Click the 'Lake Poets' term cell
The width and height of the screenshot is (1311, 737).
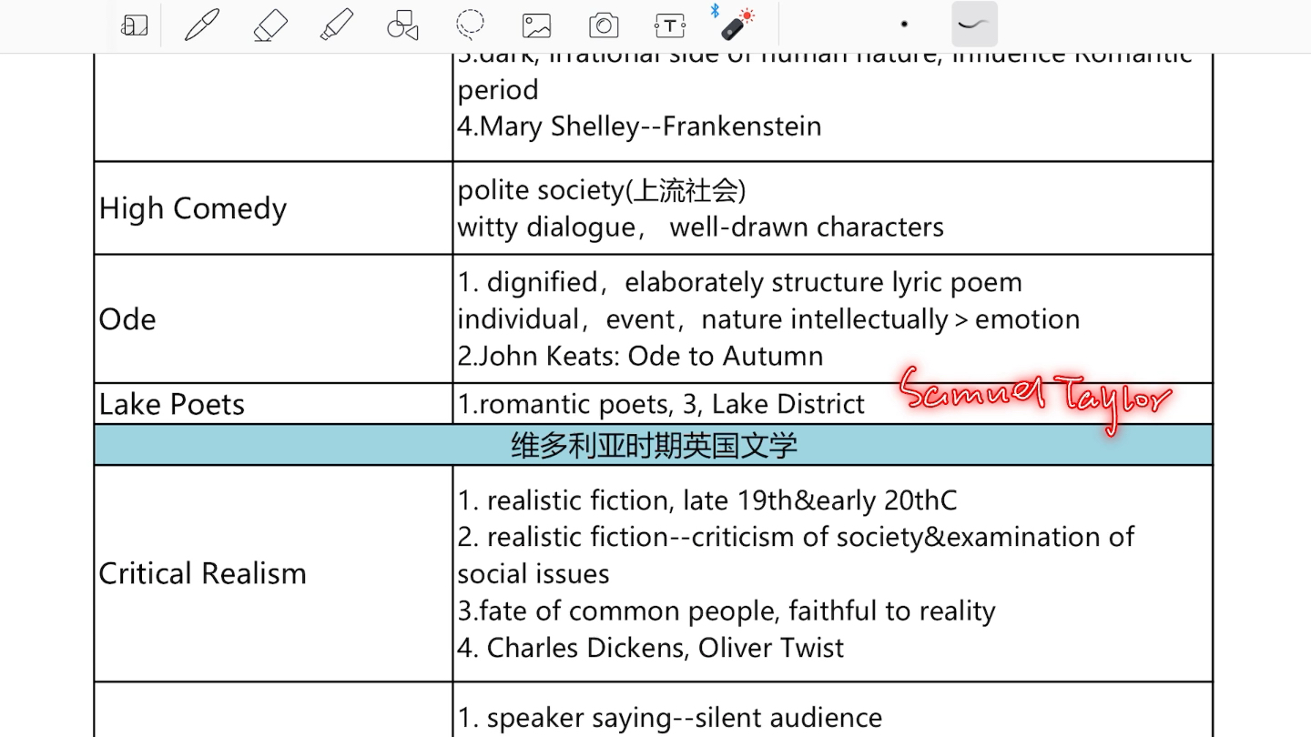point(273,404)
